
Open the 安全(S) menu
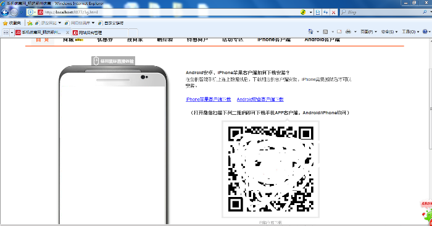(x=389, y=31)
